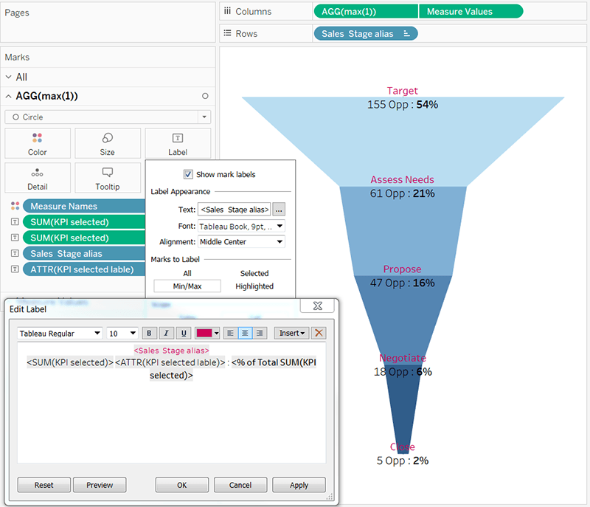Click the Preview button
This screenshot has height=507, width=590.
(100, 485)
